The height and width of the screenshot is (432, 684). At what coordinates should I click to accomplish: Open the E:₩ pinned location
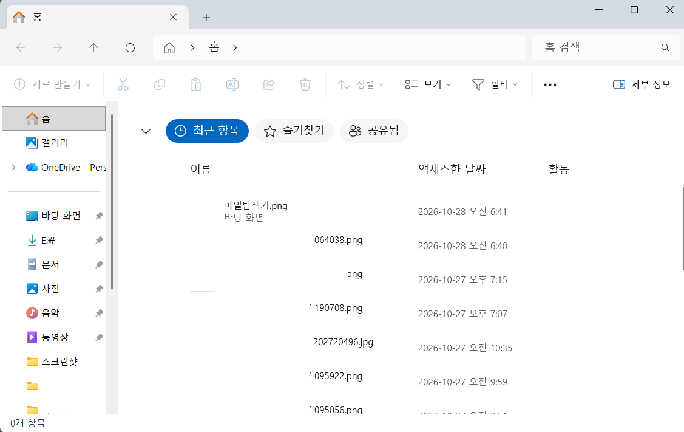[41, 240]
